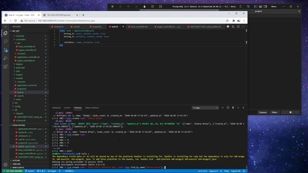This screenshot has height=173, width=308.
Task: Split the editor to the right
Action: click(238, 26)
